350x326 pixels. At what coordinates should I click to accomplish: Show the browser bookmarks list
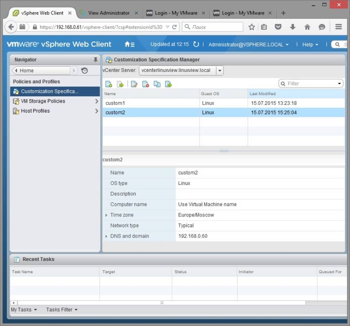[x=264, y=27]
